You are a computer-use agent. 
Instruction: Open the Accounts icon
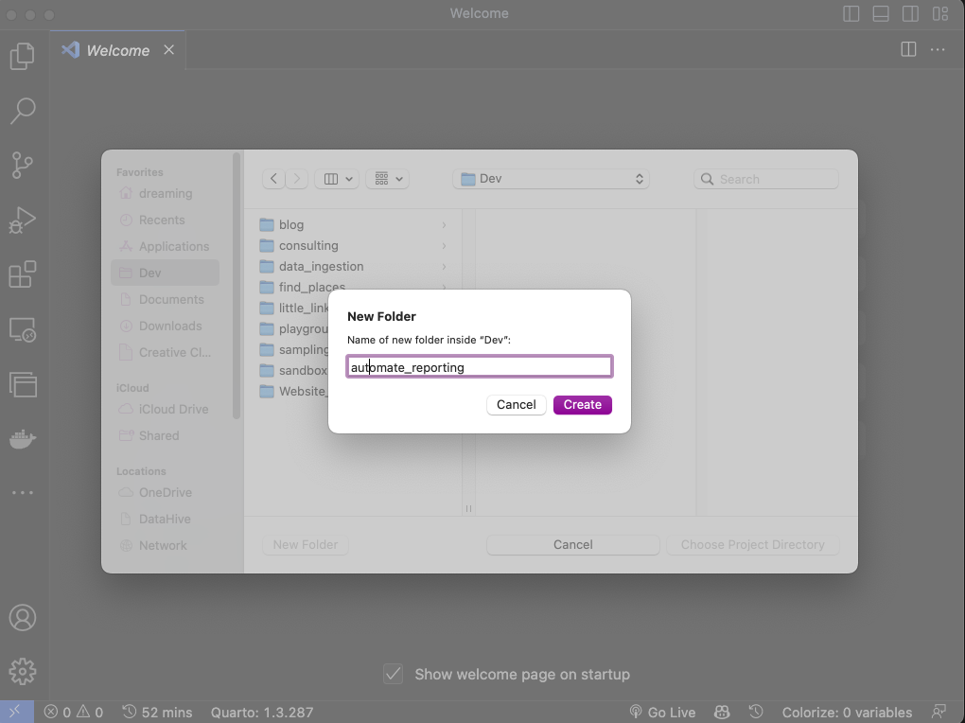(23, 618)
